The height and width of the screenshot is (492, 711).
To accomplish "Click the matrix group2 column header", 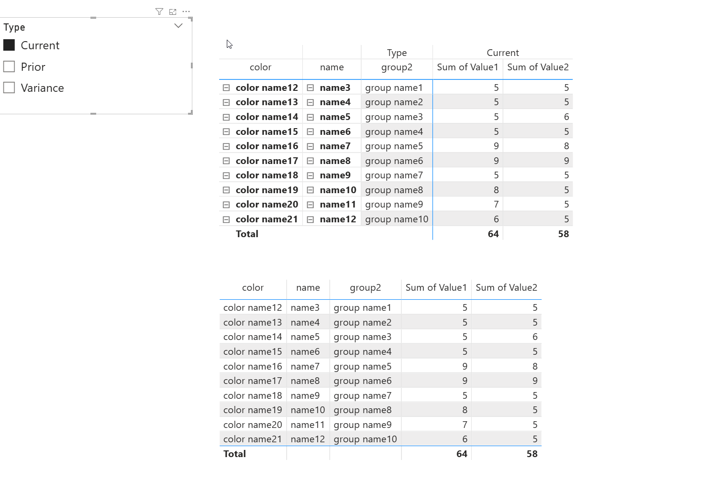I will 397,67.
